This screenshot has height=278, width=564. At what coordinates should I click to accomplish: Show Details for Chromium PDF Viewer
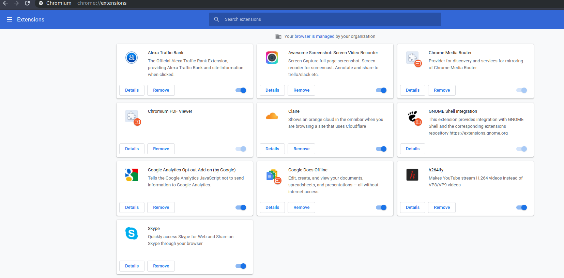(x=132, y=149)
